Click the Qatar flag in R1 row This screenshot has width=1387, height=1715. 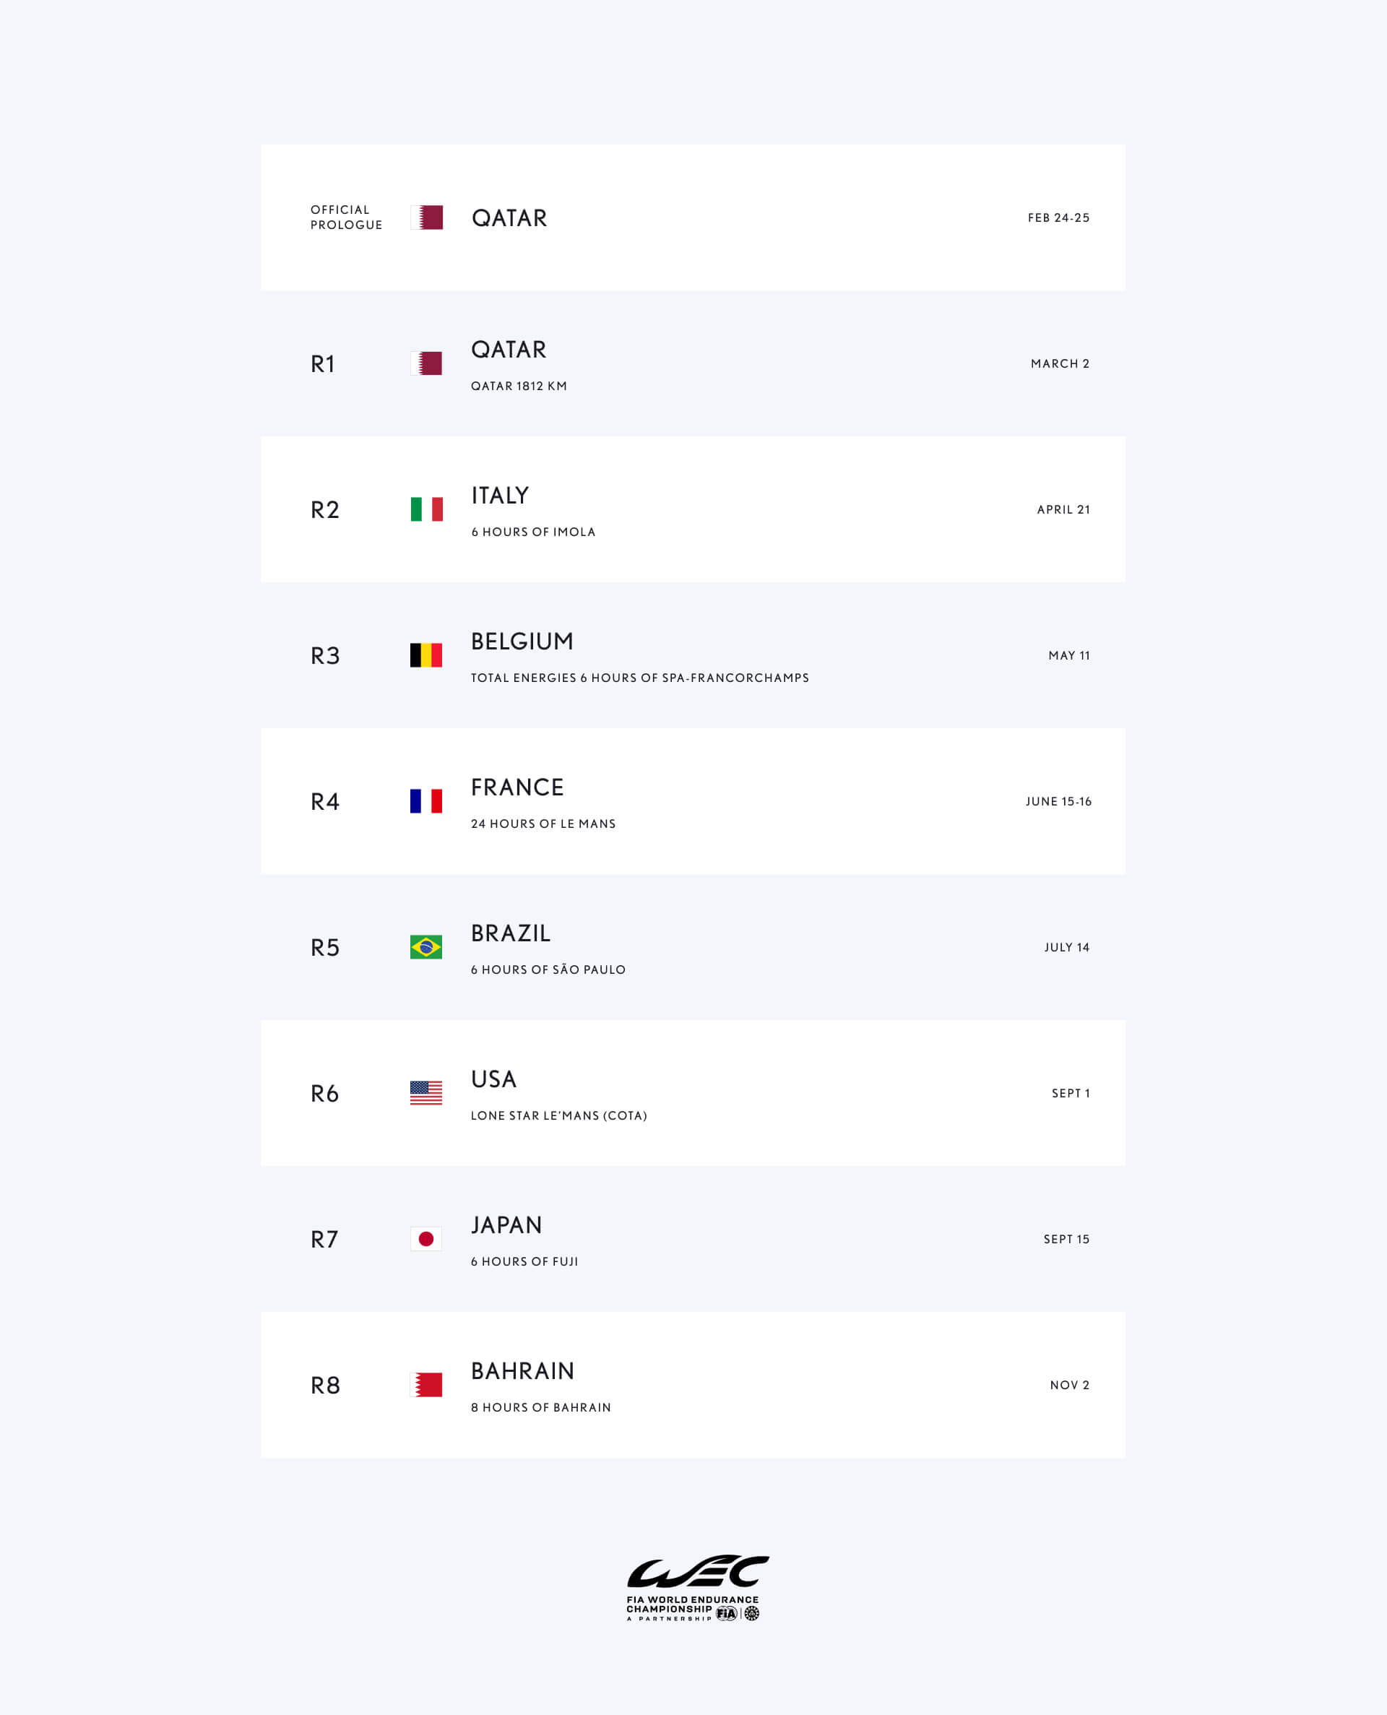coord(427,363)
